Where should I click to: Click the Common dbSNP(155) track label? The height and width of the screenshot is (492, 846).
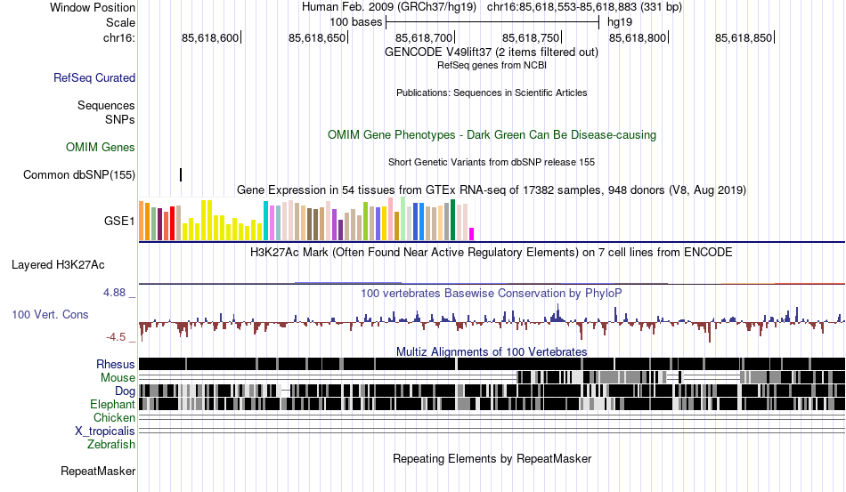pos(79,174)
